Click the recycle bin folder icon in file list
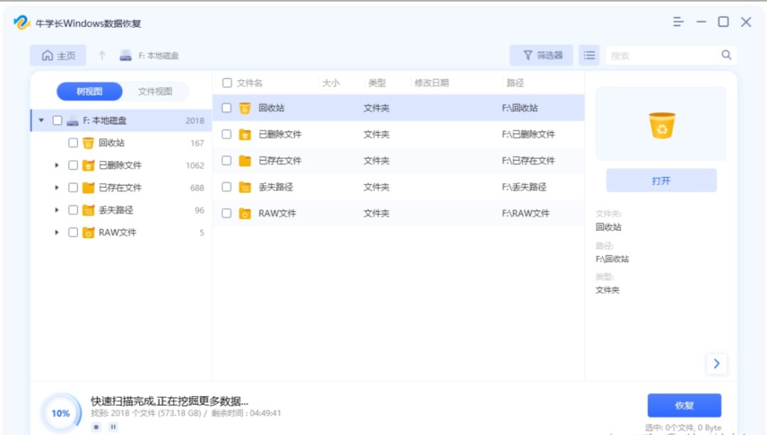This screenshot has width=767, height=435. tap(245, 108)
